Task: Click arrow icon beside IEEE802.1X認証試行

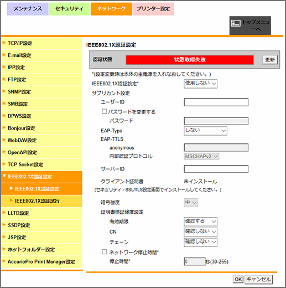Action: click(x=11, y=200)
